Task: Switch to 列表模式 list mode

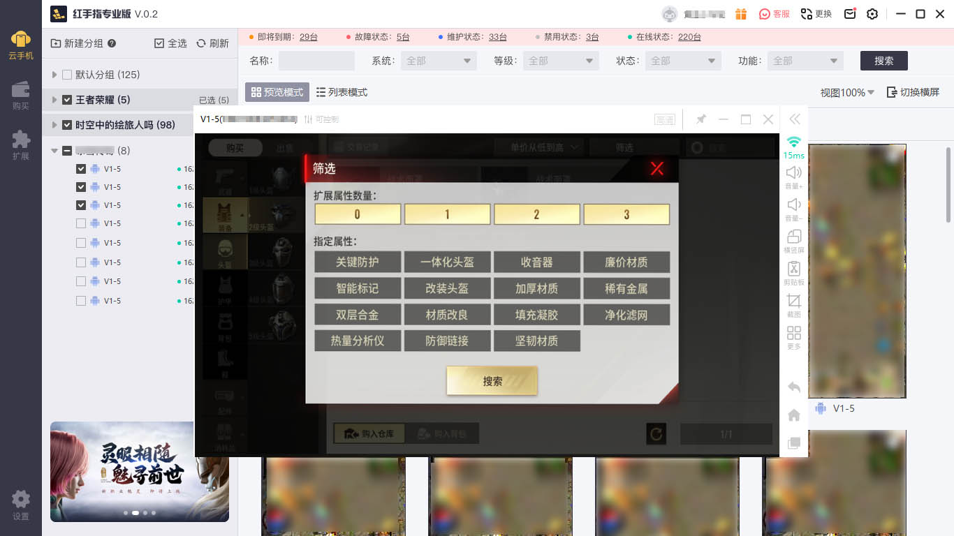Action: click(x=342, y=92)
